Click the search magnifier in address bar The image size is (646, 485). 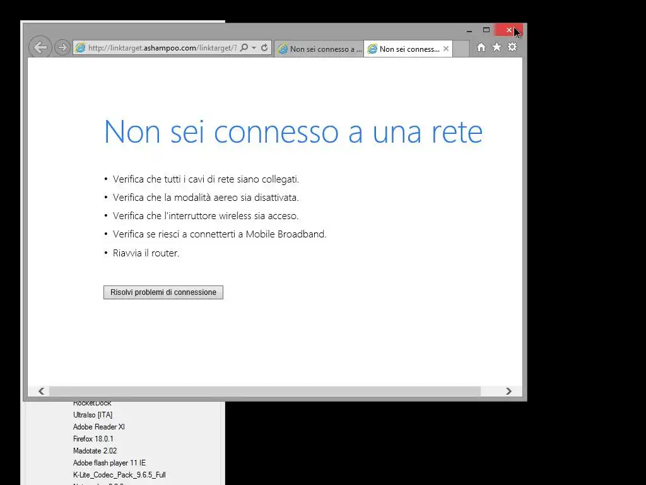pos(244,47)
